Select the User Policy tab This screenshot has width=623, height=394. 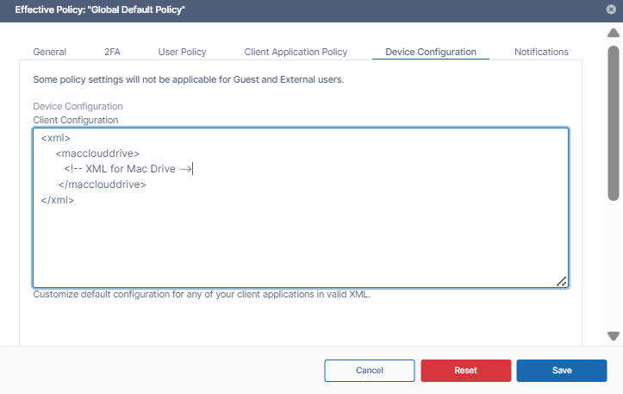[182, 52]
